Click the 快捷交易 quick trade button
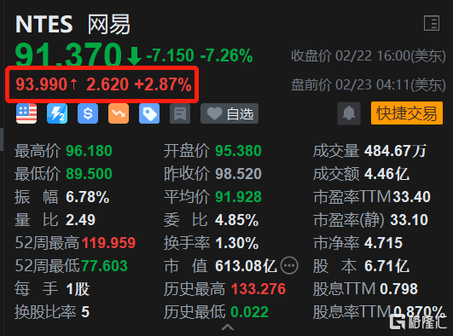 coord(407,113)
